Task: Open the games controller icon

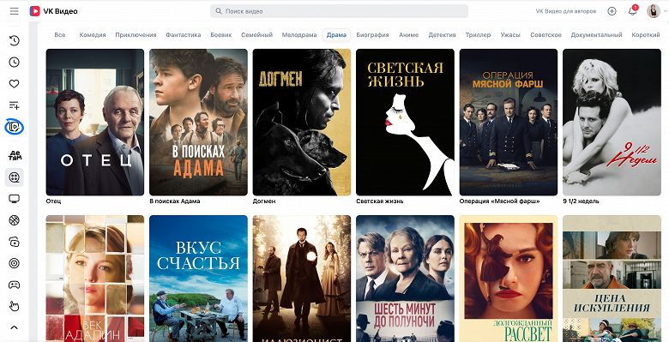Action: (14, 285)
